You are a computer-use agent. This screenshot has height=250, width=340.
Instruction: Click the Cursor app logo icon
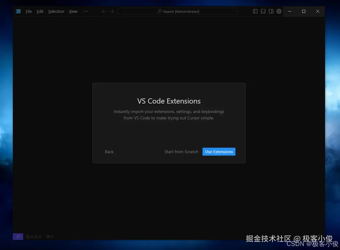click(x=18, y=11)
